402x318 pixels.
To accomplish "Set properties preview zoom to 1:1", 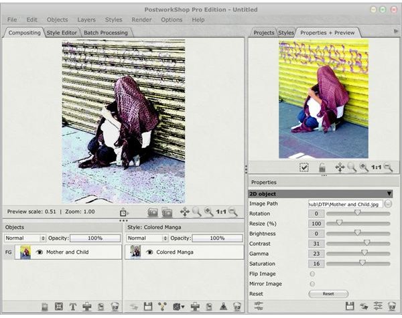I will [x=376, y=167].
